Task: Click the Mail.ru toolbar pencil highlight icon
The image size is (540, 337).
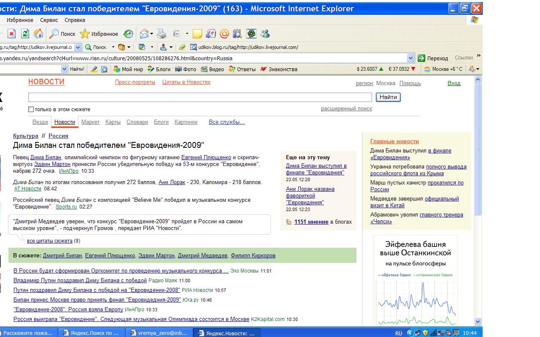Action: pos(94,69)
